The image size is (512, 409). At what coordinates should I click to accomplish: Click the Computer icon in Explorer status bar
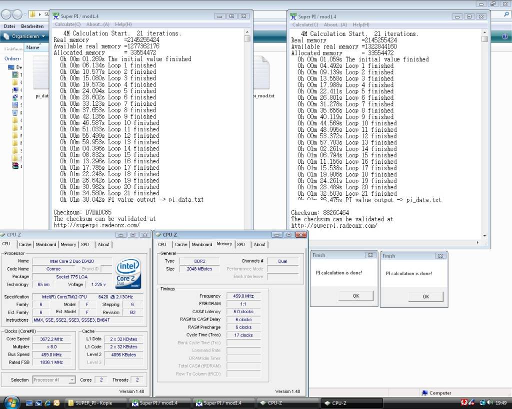(x=424, y=393)
